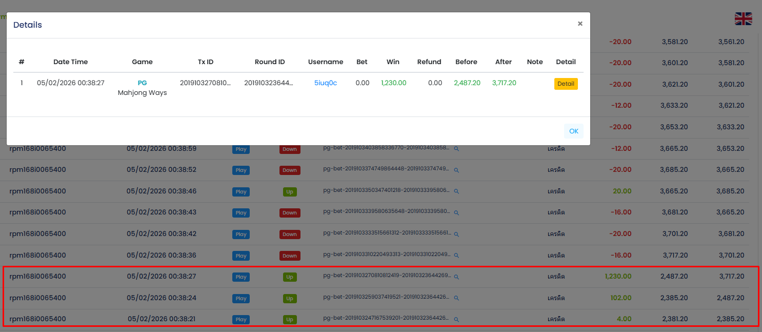Click the Play badge in the 00:38:21 row
Image resolution: width=762 pixels, height=332 pixels.
241,320
